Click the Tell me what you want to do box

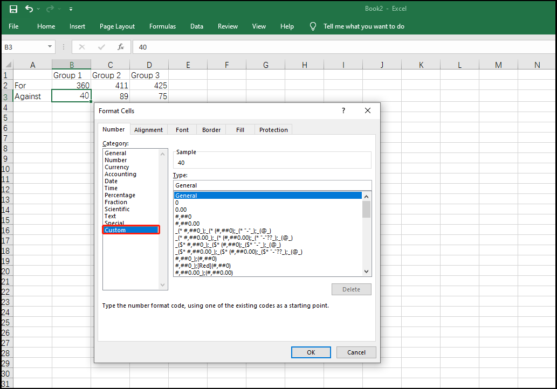[x=364, y=26]
